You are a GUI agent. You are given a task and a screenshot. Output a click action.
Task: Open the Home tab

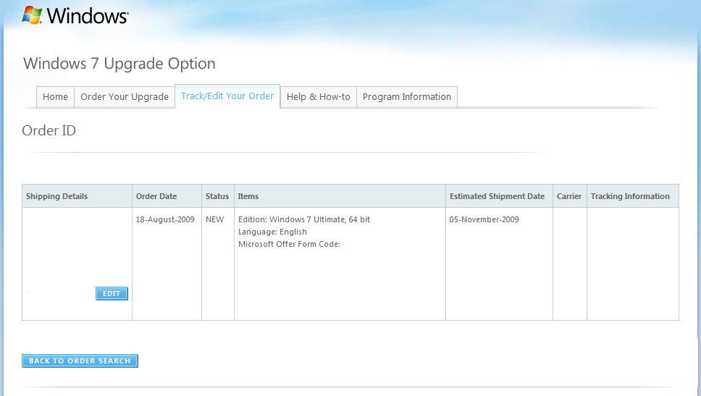coord(56,97)
